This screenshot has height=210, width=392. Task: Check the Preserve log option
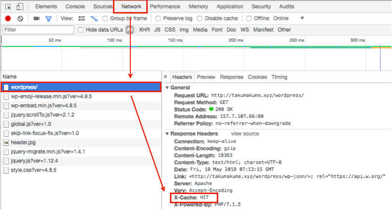pyautogui.click(x=158, y=18)
